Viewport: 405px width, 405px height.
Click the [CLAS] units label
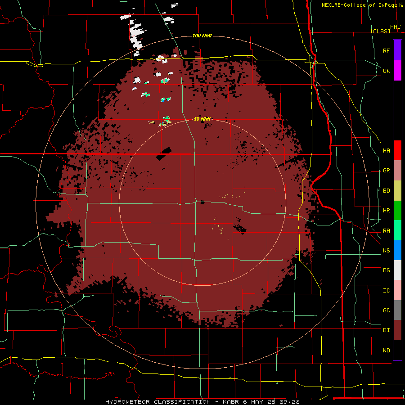tap(380, 31)
